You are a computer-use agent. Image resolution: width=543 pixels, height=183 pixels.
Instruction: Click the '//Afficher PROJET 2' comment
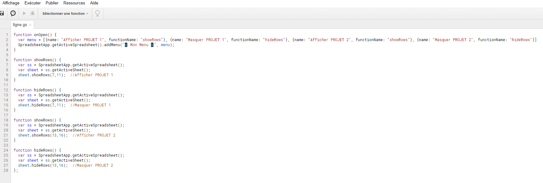point(94,135)
